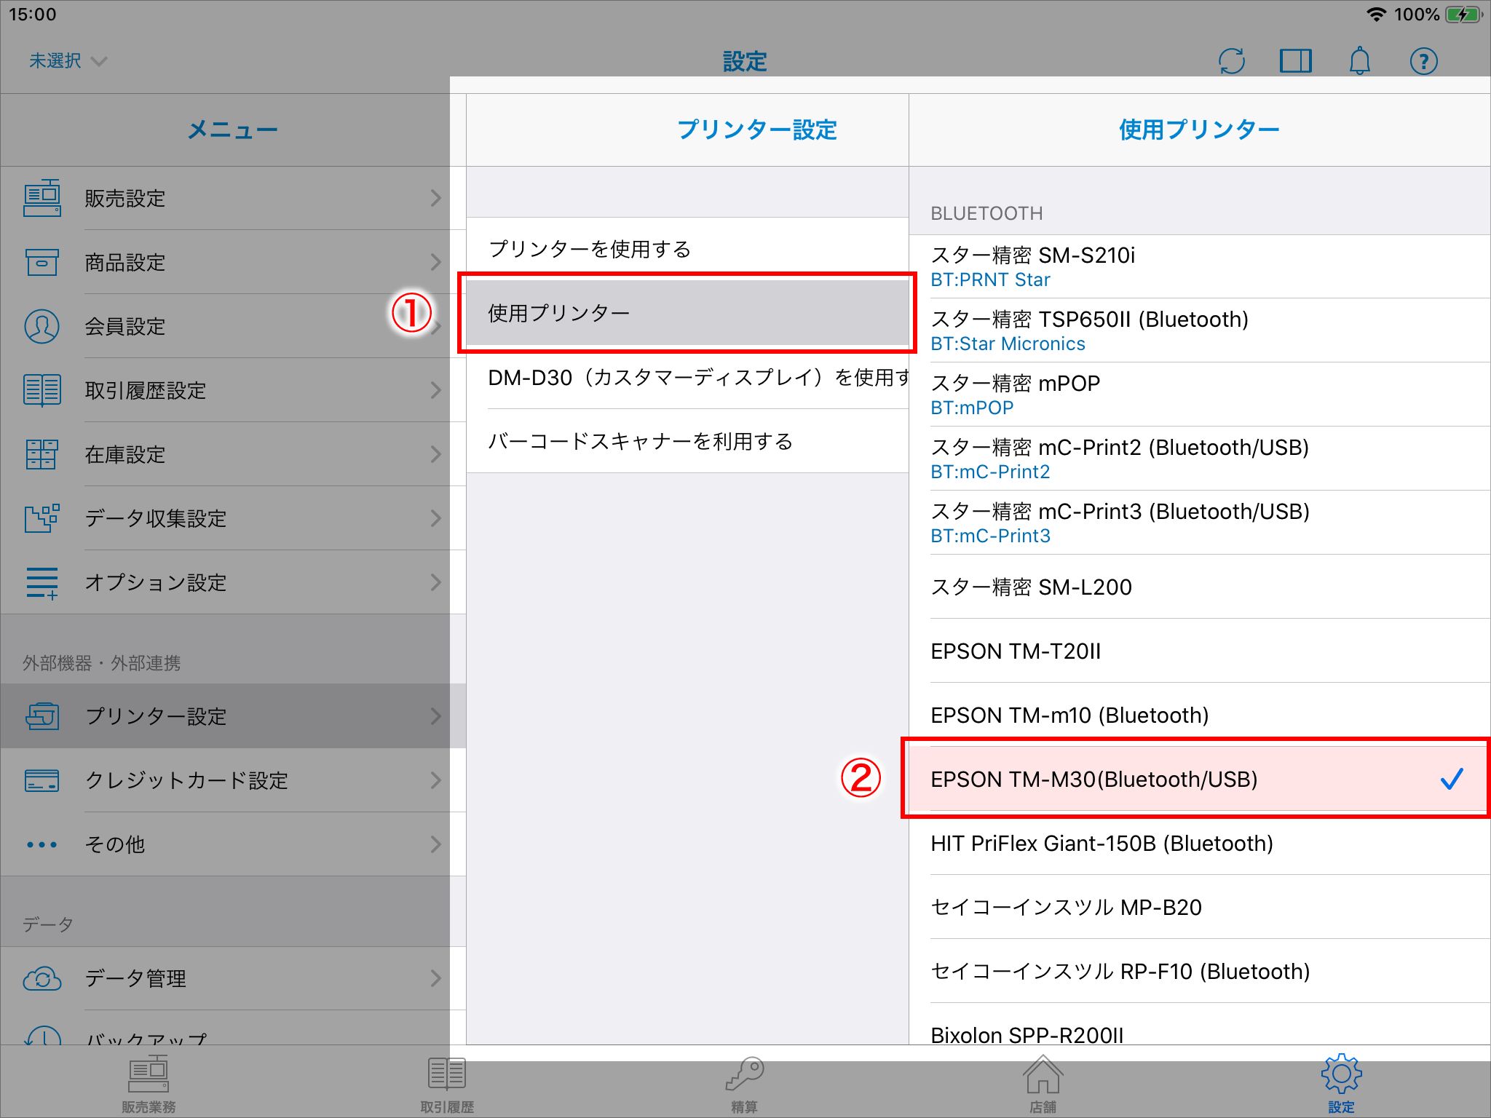Screen dimensions: 1491x1118
Task: Open the 店舗 home tab
Action: tap(1043, 1085)
